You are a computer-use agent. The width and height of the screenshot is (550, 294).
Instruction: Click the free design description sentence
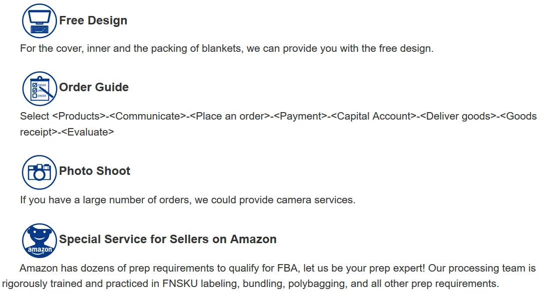pos(226,48)
